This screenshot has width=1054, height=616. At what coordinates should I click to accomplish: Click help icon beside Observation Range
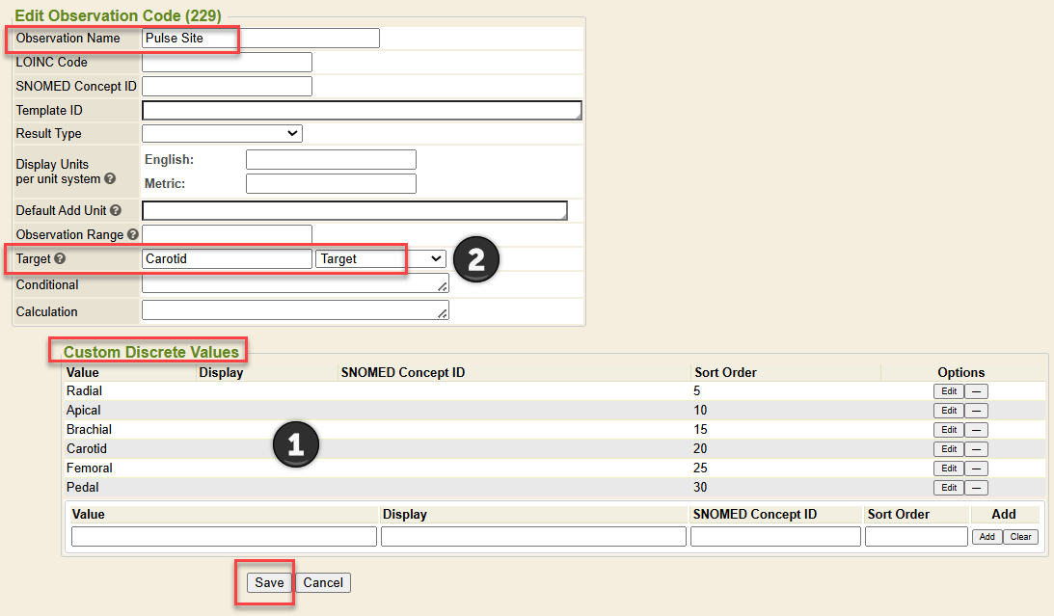pos(133,234)
